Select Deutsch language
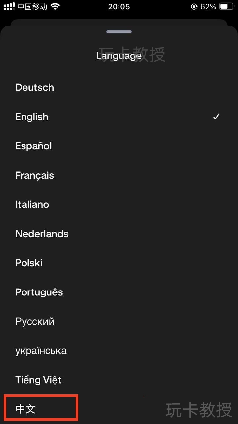 click(119, 87)
